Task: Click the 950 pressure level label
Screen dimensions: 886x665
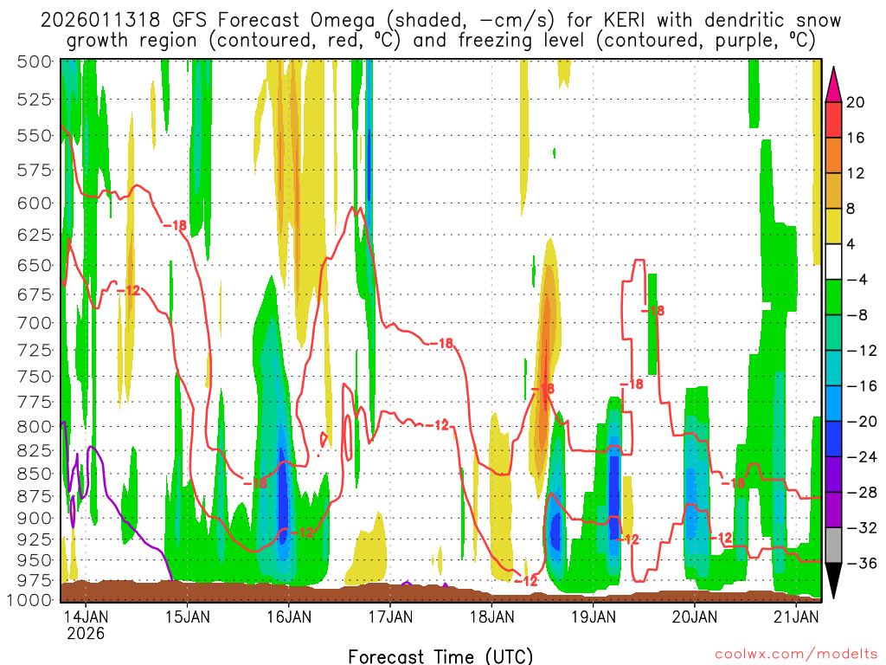Action: (35, 560)
